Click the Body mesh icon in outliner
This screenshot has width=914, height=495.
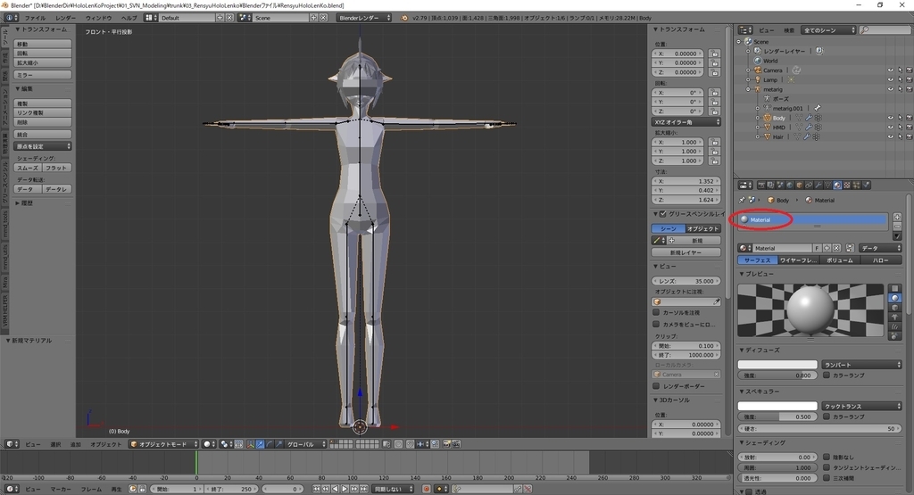click(766, 118)
